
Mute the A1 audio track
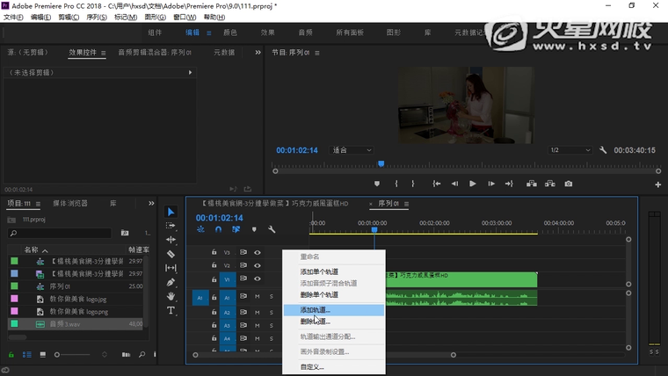(258, 296)
